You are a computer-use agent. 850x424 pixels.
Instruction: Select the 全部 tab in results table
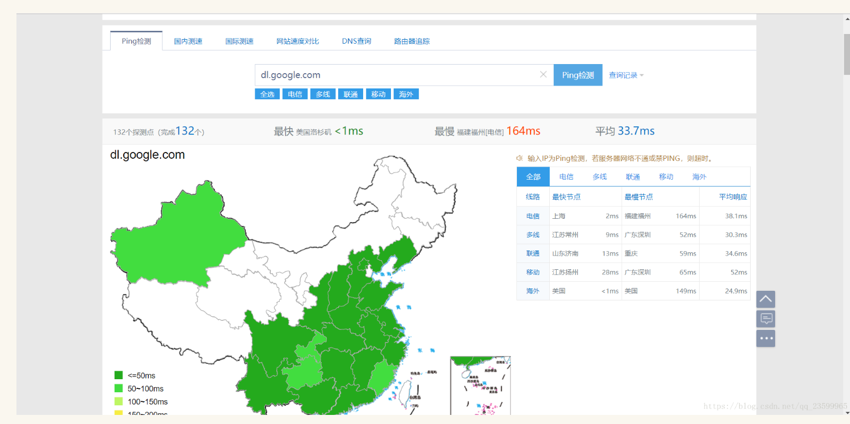(533, 176)
